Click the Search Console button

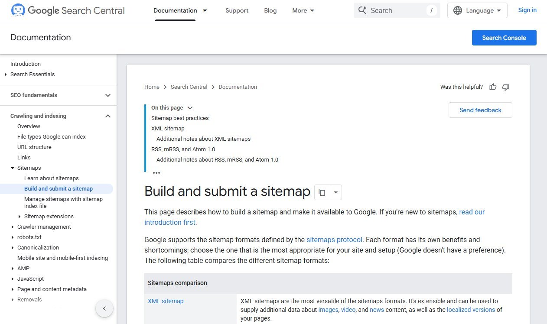pyautogui.click(x=504, y=38)
